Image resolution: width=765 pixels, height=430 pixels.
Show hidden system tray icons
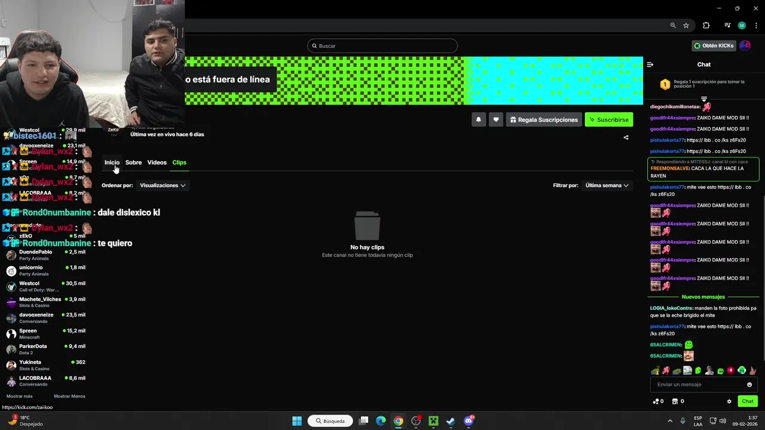669,421
